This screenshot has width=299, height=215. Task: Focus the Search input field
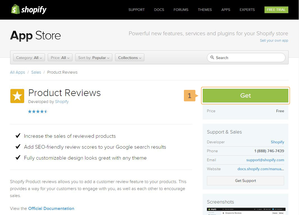point(248,58)
